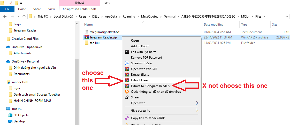
Task: Click OneDrive - Personal cloud icon
Action: coord(8,61)
